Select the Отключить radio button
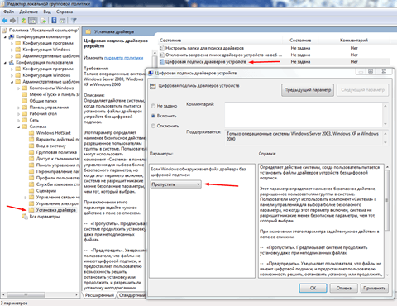This screenshot has width=397, height=306. click(x=153, y=126)
